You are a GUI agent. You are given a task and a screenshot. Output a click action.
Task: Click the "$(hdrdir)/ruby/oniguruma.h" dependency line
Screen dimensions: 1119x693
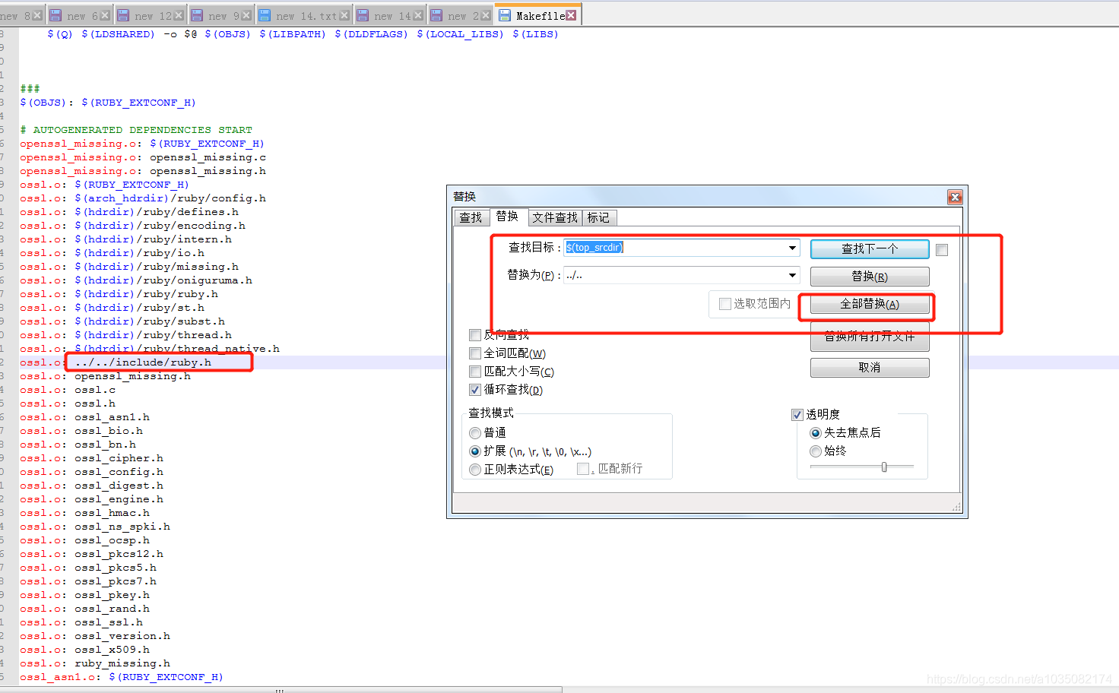click(x=163, y=280)
